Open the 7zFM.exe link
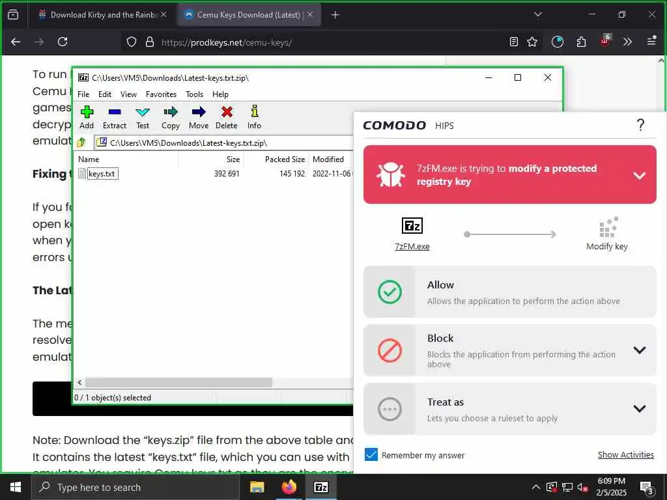The width and height of the screenshot is (667, 500). click(x=412, y=247)
